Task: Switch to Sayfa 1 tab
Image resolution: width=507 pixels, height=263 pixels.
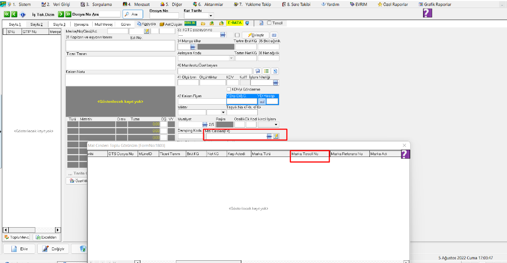Action: coord(15,24)
